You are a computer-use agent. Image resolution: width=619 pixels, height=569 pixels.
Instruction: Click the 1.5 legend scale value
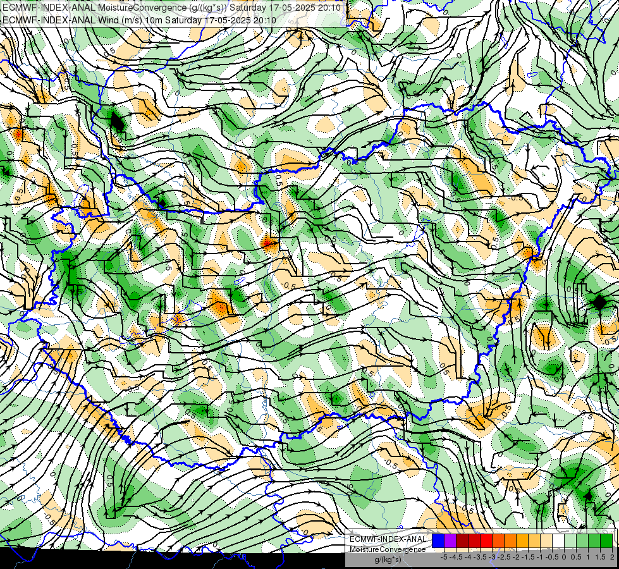click(x=600, y=557)
